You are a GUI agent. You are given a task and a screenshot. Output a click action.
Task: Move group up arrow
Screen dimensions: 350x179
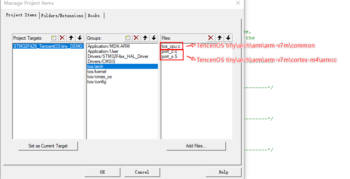[x=145, y=38]
